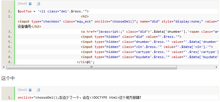Click line number 1 of the first code block

pos(10,11)
